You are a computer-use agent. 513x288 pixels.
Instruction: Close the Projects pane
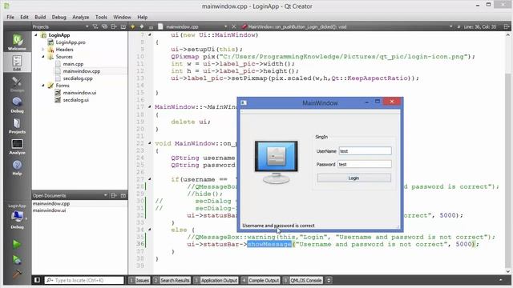click(123, 26)
